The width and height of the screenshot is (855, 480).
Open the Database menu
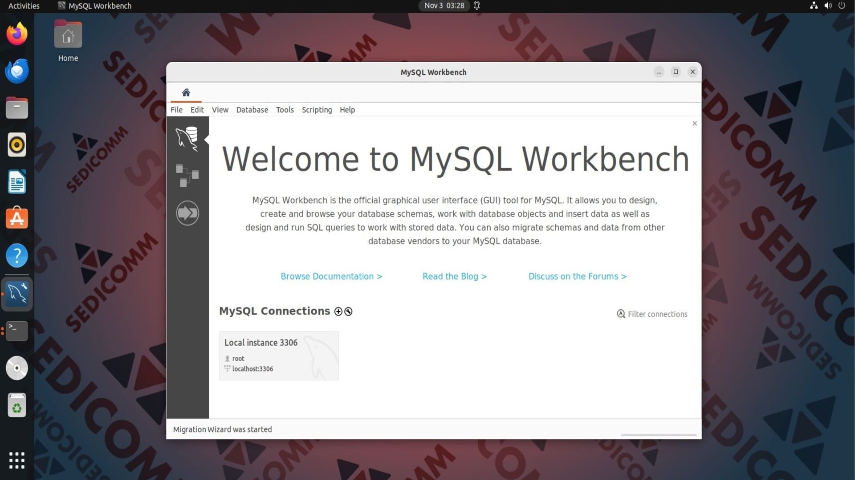coord(252,110)
